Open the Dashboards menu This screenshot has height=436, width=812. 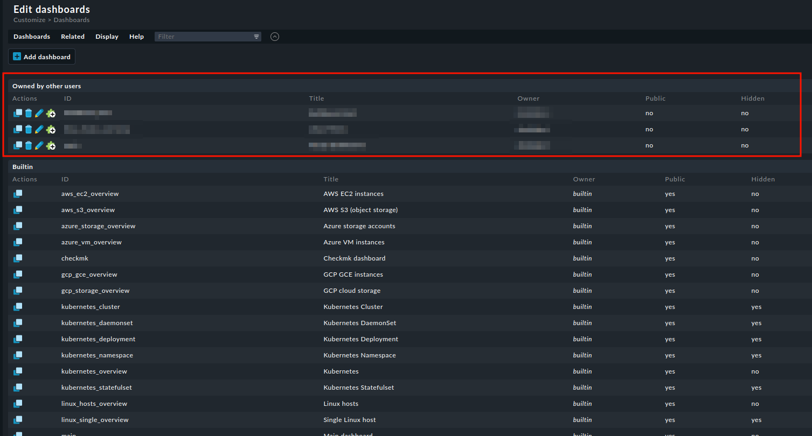point(32,37)
